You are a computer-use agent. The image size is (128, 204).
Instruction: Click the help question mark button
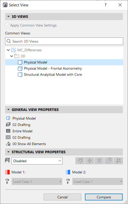106,5
